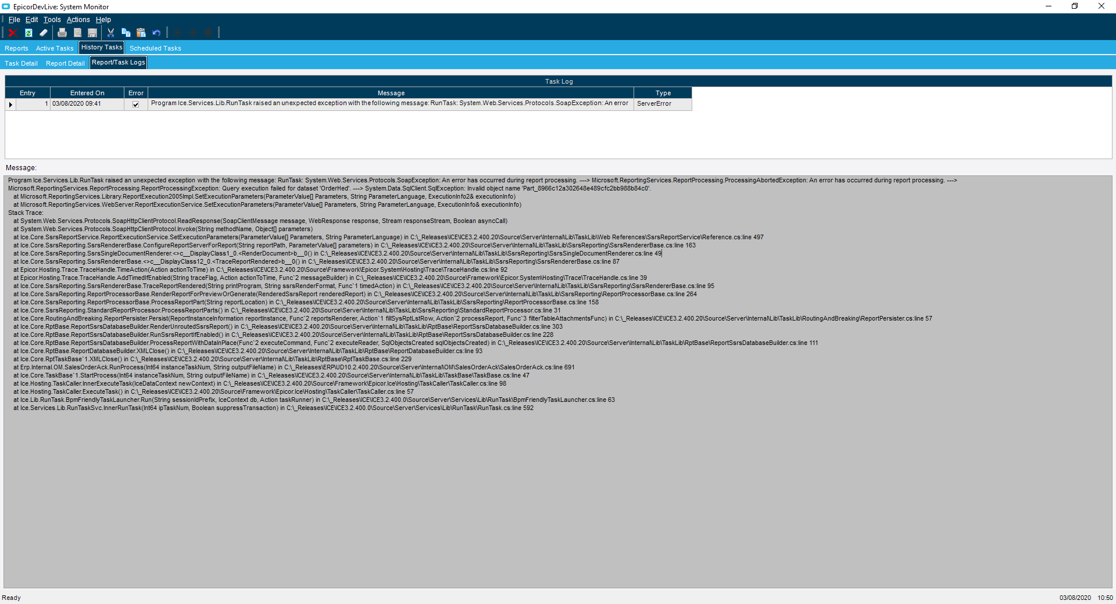The width and height of the screenshot is (1116, 604).
Task: Click the RunTaskSvc.InnerRunTask stack trace line
Action: point(273,408)
